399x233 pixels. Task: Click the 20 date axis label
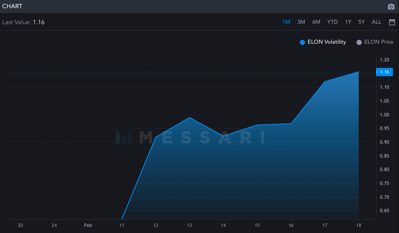20,225
